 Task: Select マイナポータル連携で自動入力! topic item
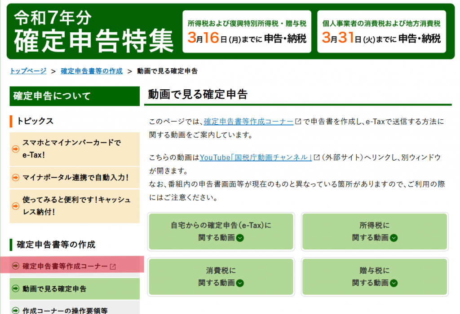(x=75, y=178)
